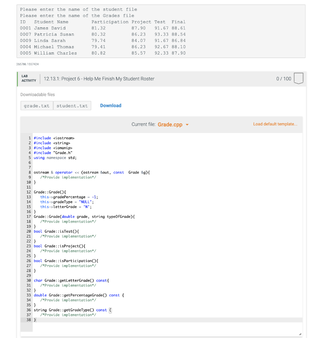Click line 5 using namespace std

click(x=55, y=157)
